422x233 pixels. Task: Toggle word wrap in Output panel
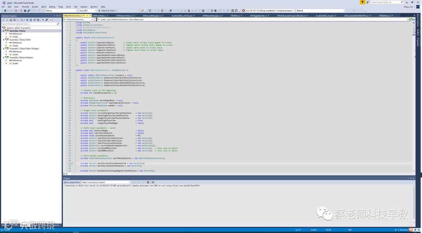click(153, 182)
